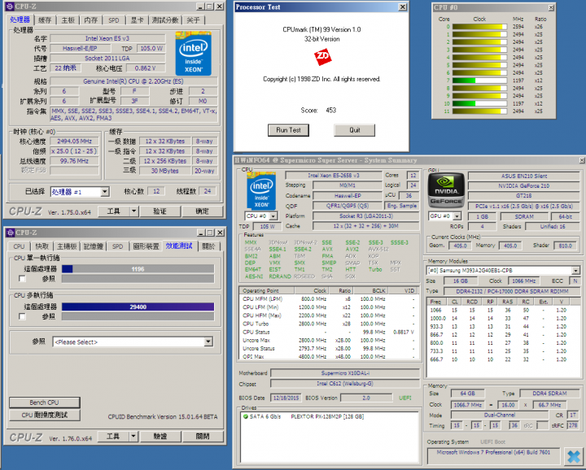Open the 測試分數 tab in top CPU-Z
The image size is (586, 470).
[164, 20]
